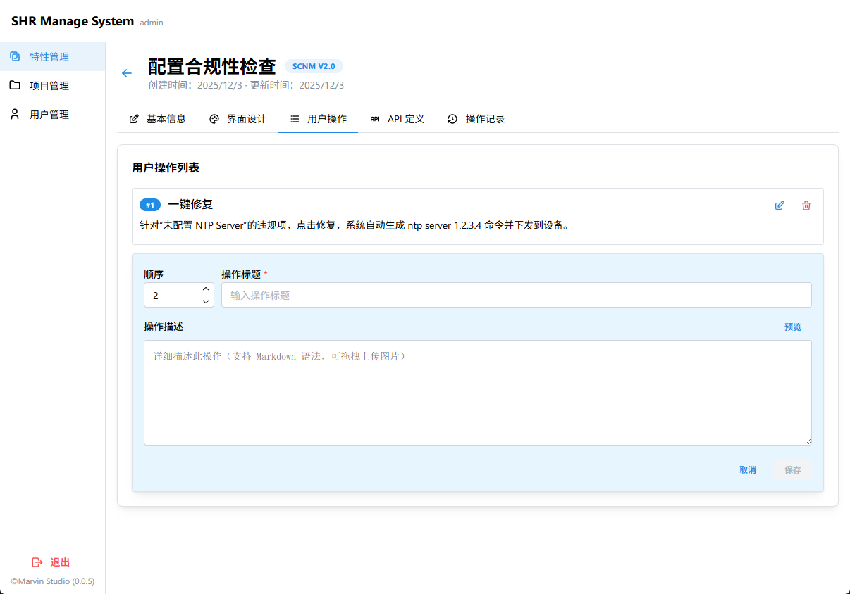The height and width of the screenshot is (594, 850).
Task: Click the back arrow icon beside page title
Action: (127, 73)
